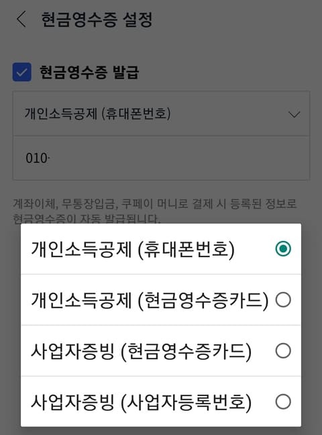Tap the 현금영수증 설정 page title
322x435 pixels.
(x=97, y=19)
